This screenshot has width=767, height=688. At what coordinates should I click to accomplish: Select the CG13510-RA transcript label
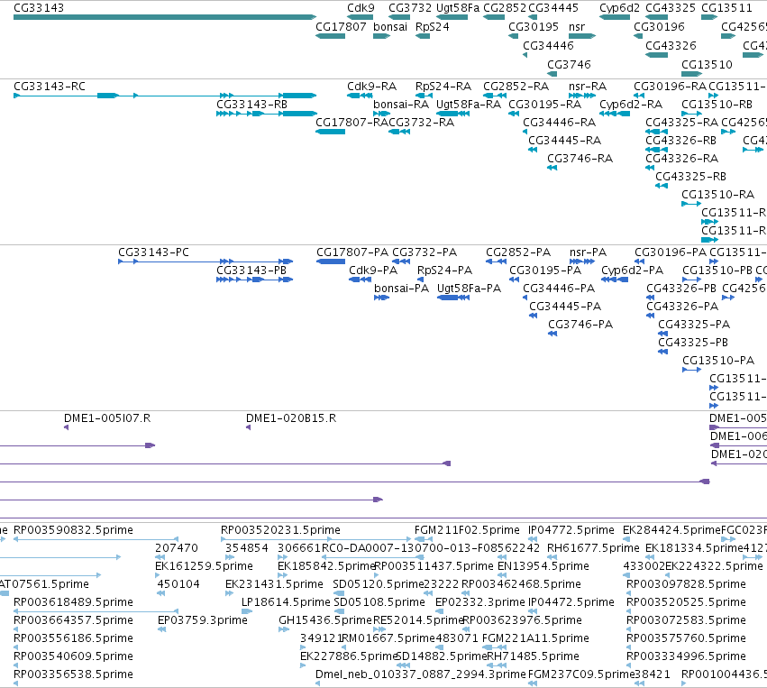(x=718, y=195)
